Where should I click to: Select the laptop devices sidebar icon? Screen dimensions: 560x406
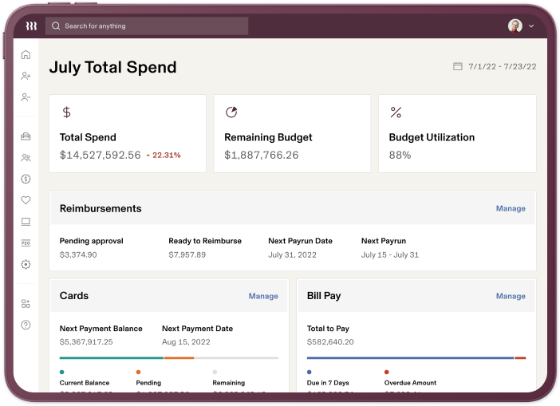point(26,222)
